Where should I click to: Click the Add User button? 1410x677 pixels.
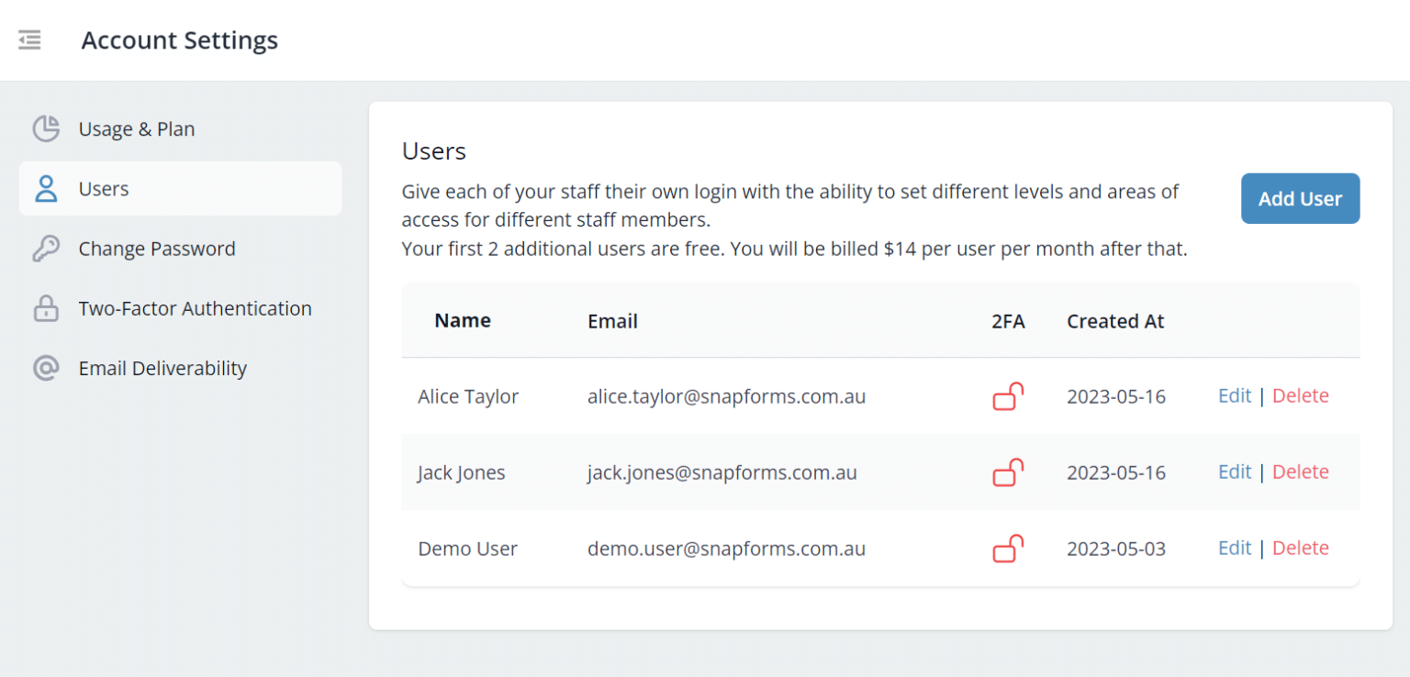click(x=1300, y=198)
